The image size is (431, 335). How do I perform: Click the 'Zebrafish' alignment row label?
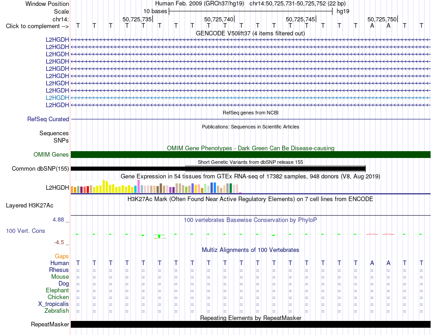tap(57, 310)
